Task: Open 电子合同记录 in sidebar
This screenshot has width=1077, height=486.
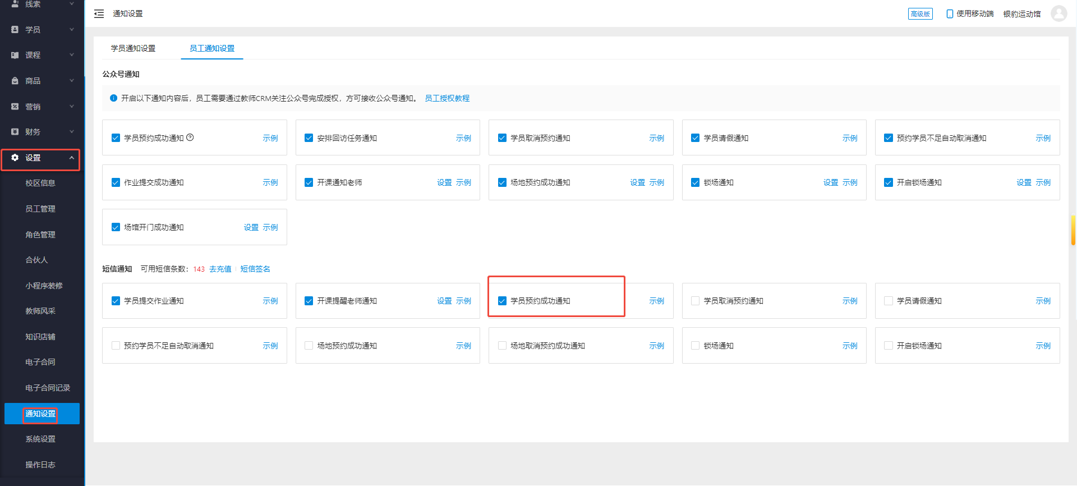Action: (48, 388)
